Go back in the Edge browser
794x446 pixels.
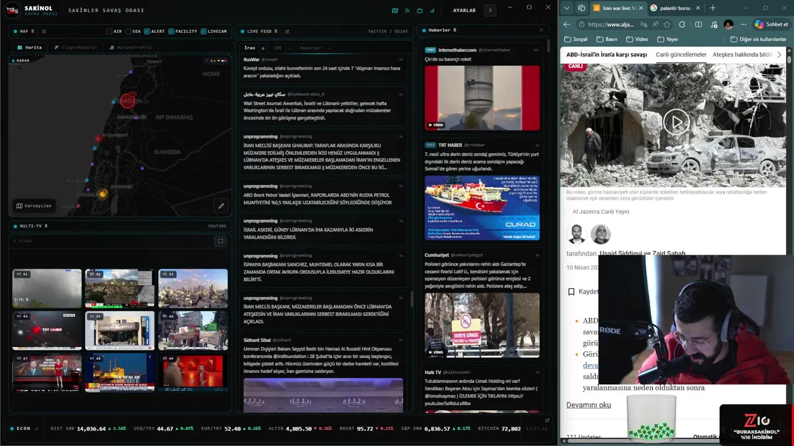tap(566, 24)
